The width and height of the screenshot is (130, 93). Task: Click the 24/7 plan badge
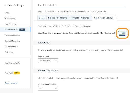[17, 73]
